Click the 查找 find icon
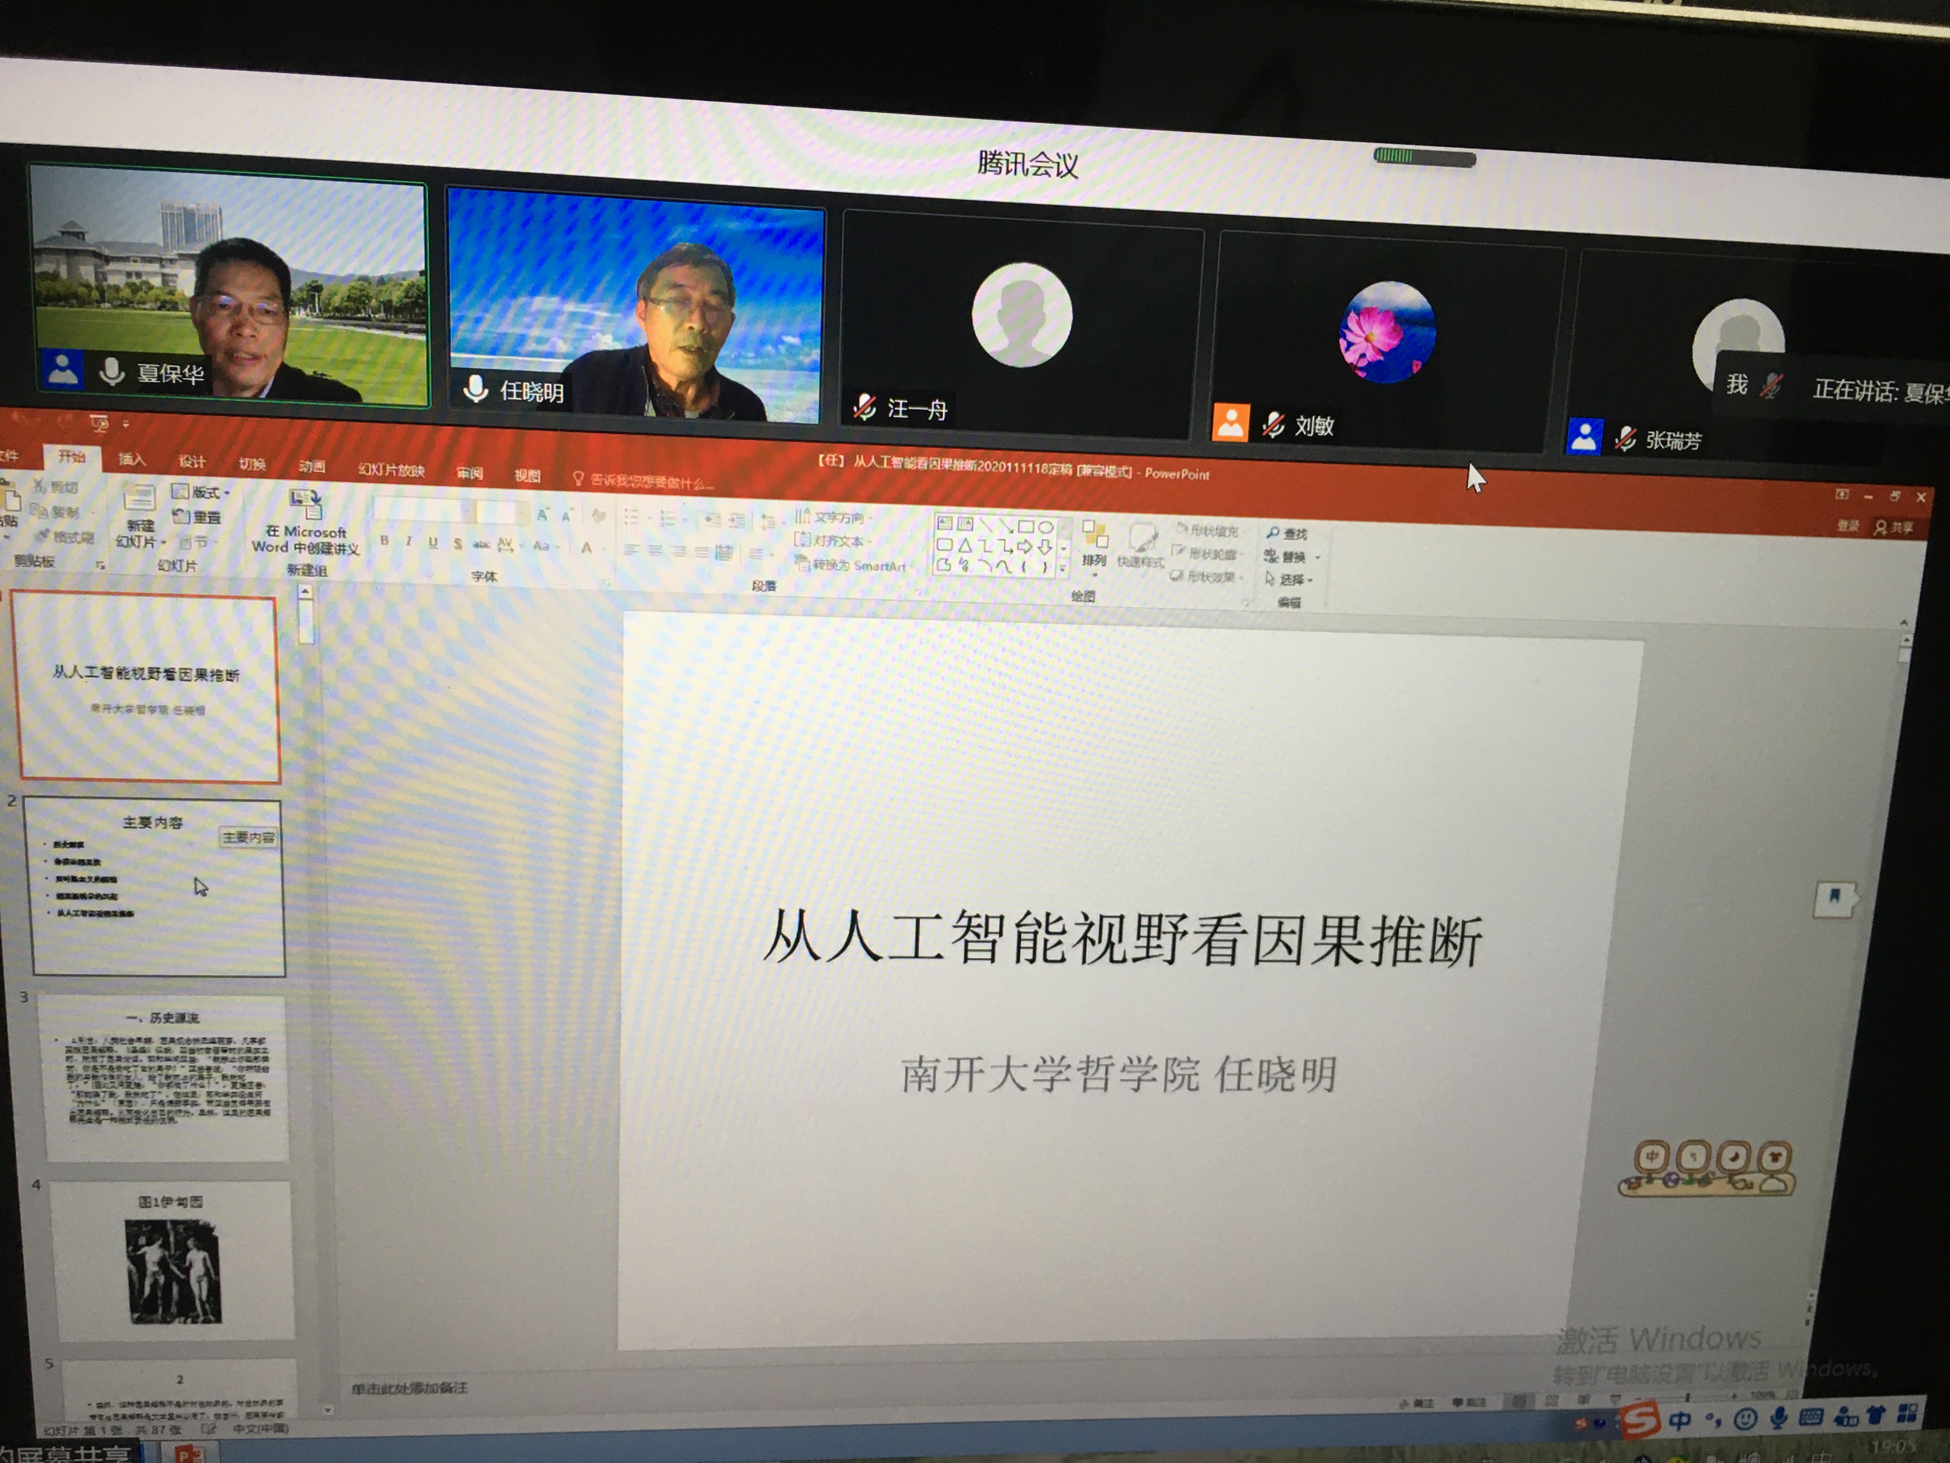 click(1287, 534)
